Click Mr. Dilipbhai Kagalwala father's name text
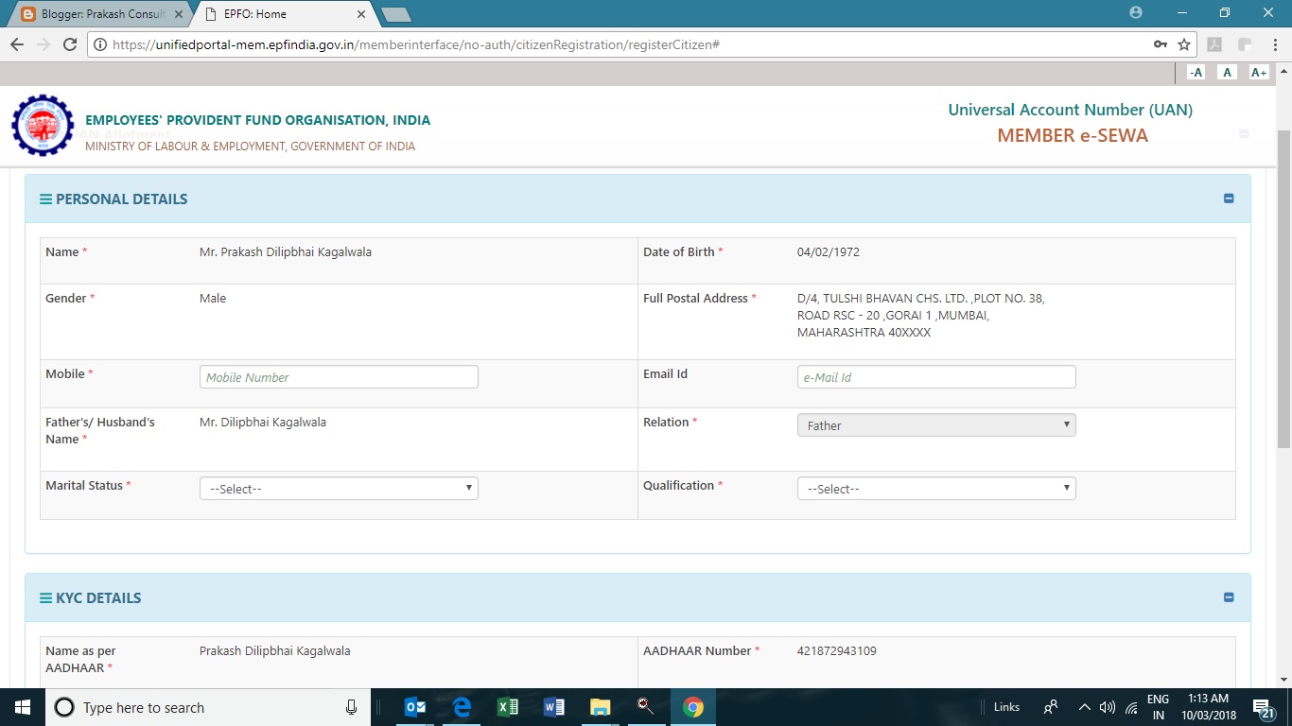The width and height of the screenshot is (1292, 726). tap(263, 423)
